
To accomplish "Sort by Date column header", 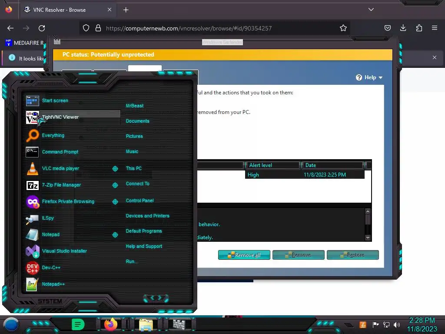I will click(332, 165).
